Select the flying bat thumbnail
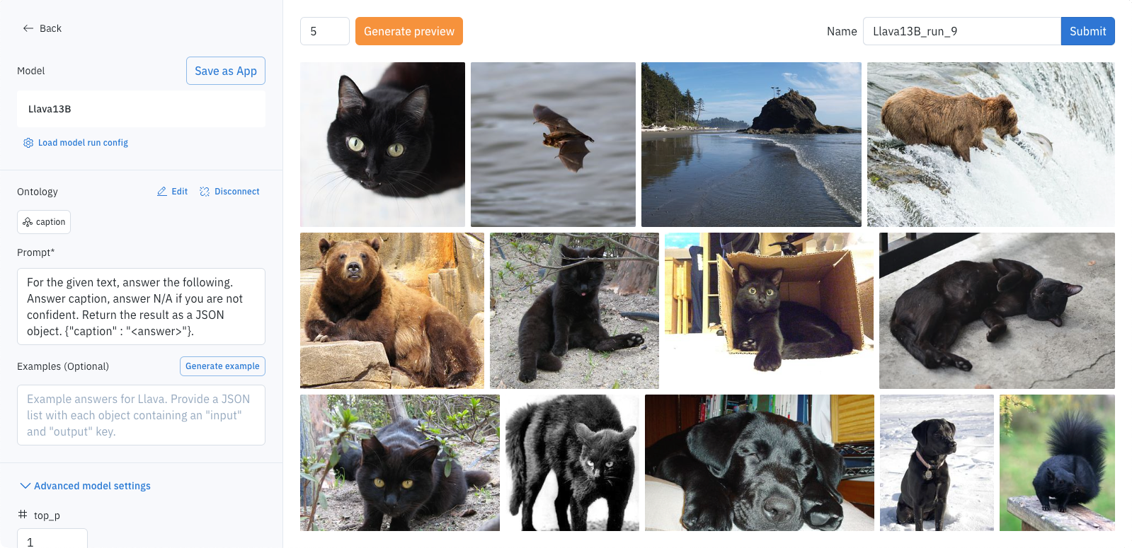This screenshot has width=1132, height=548. pyautogui.click(x=553, y=144)
